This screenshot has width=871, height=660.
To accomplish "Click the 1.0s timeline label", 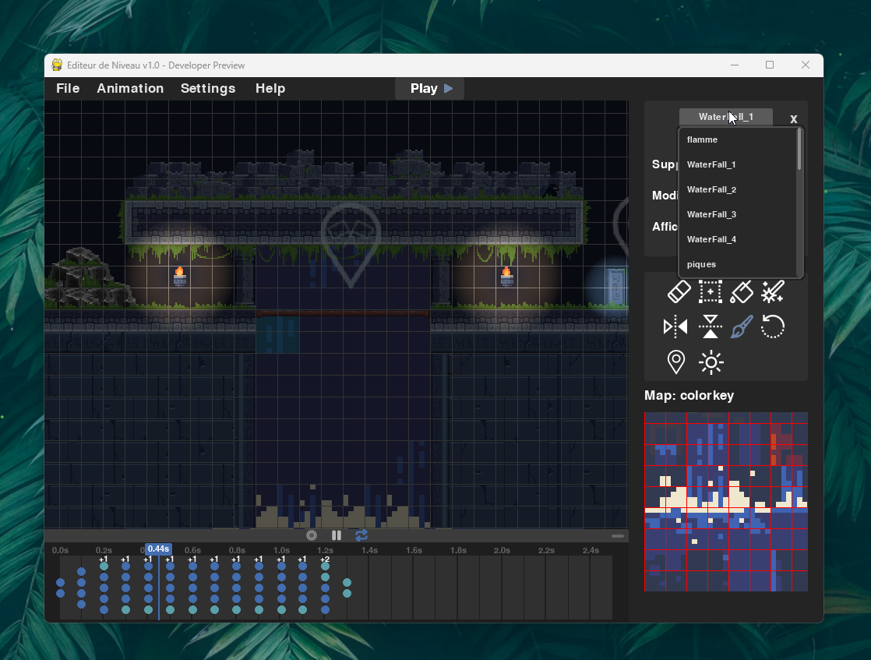I will pyautogui.click(x=281, y=551).
